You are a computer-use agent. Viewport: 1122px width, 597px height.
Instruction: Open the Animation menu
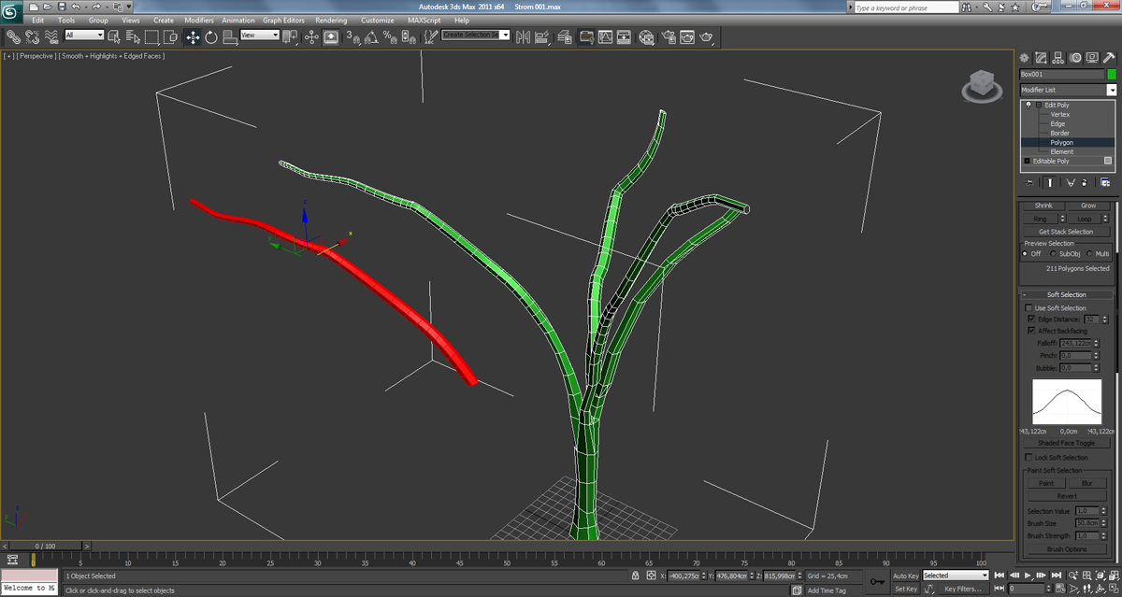point(238,20)
